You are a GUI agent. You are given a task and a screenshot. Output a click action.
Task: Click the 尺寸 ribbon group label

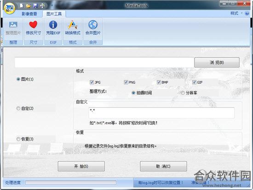(34, 42)
